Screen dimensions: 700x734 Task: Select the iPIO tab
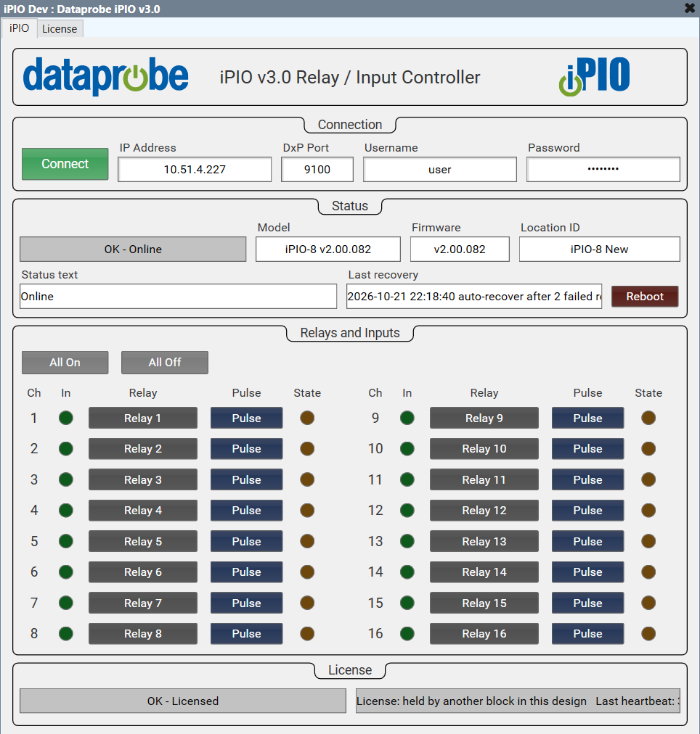[x=19, y=28]
